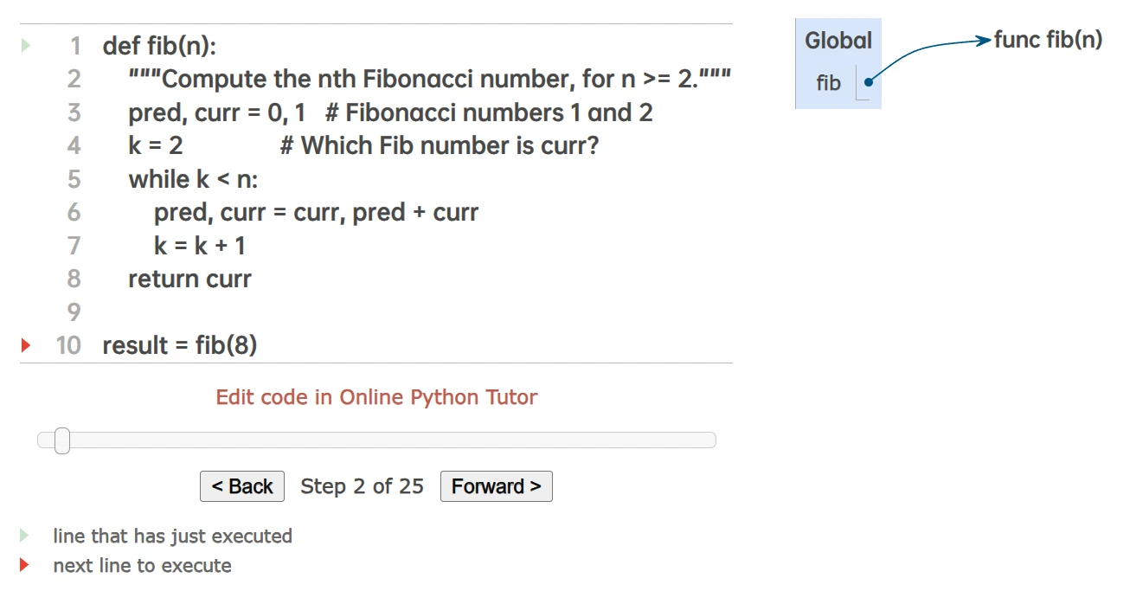The width and height of the screenshot is (1136, 591).
Task: Click the execution step slider handle
Action: click(x=62, y=440)
